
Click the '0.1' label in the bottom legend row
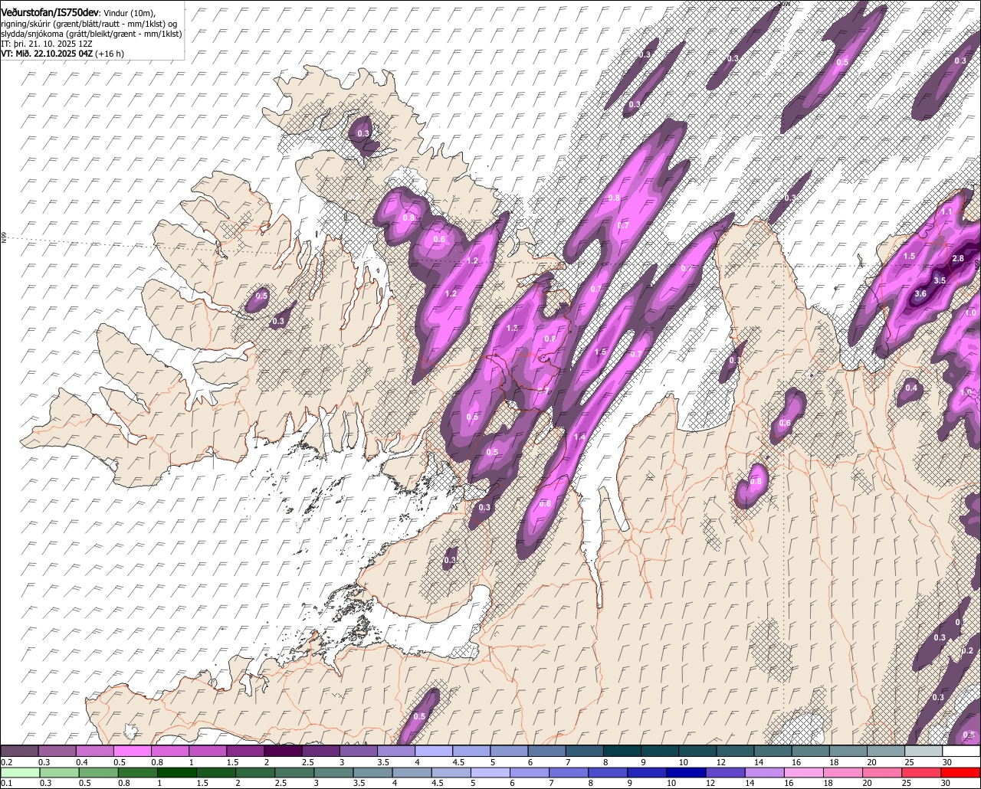point(5,783)
